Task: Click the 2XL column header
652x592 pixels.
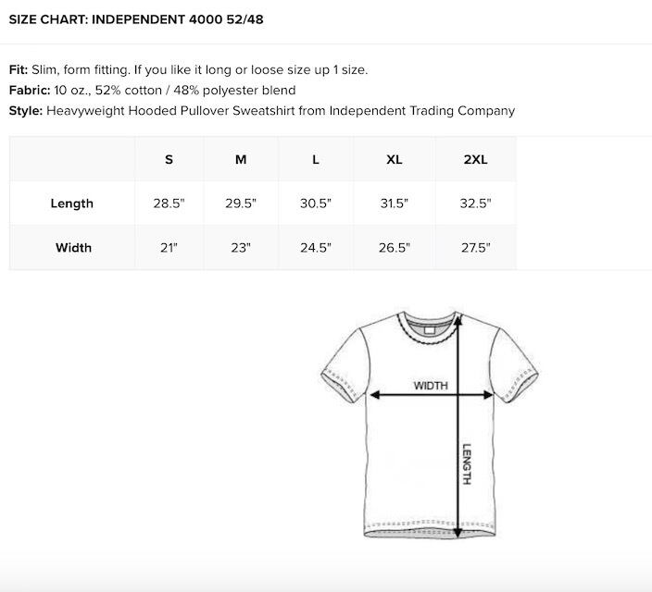Action: pos(475,159)
